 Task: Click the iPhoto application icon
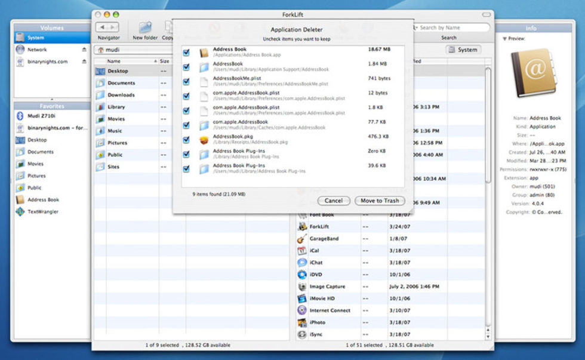click(x=302, y=322)
